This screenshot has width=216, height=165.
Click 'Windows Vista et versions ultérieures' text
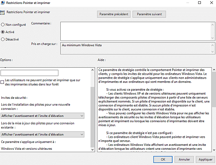click(x=27, y=149)
